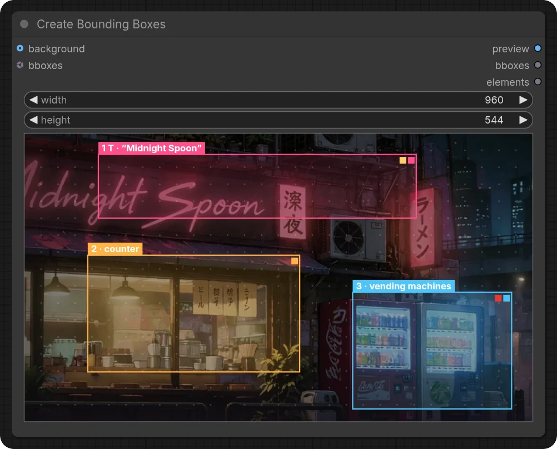The width and height of the screenshot is (557, 449).
Task: Select the "2 · counter" box label
Action: 115,249
